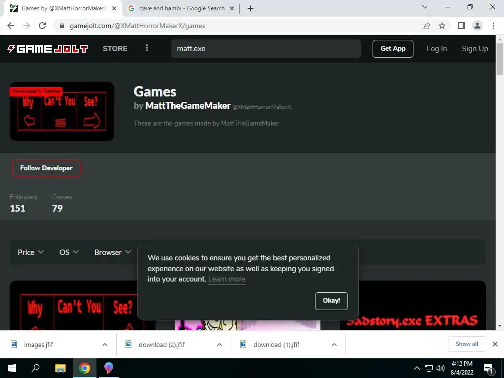This screenshot has height=378, width=504.
Task: Open options arrow for download (1).jfif
Action: [334, 345]
